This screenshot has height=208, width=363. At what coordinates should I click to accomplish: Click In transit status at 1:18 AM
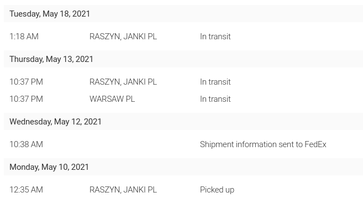[215, 37]
